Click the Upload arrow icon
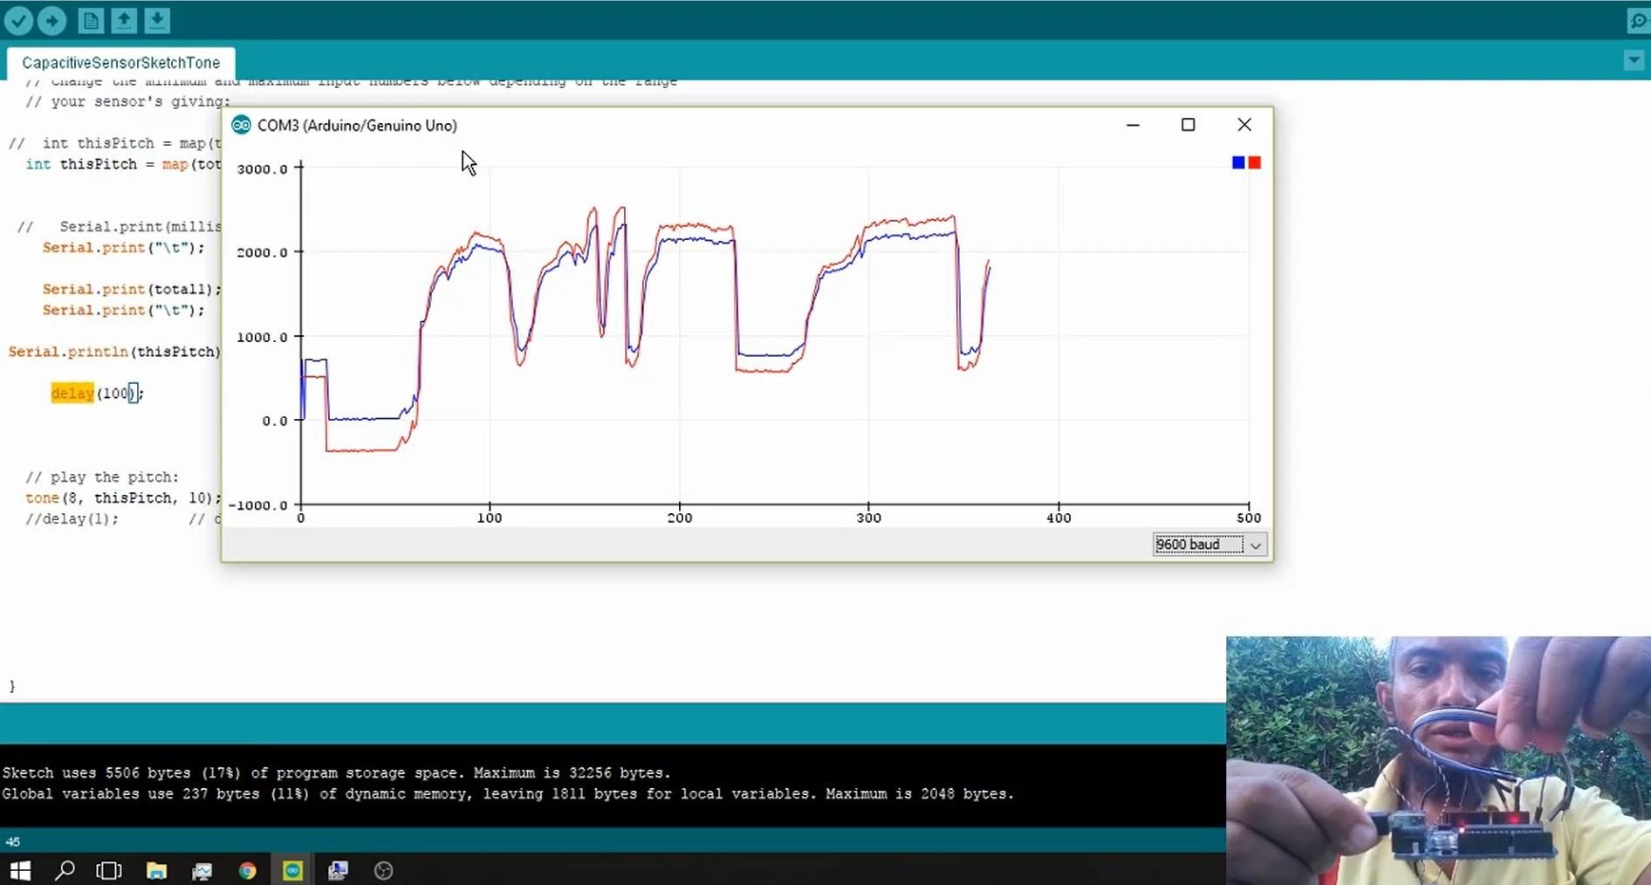 [x=52, y=20]
